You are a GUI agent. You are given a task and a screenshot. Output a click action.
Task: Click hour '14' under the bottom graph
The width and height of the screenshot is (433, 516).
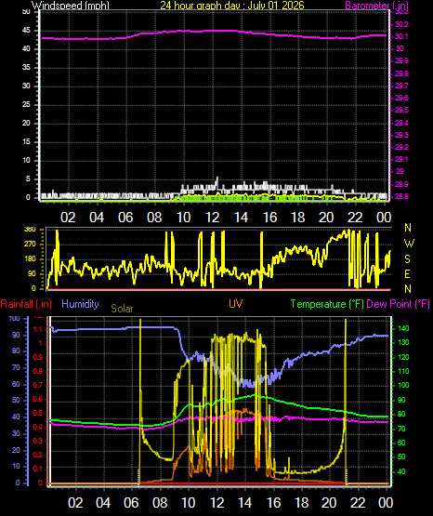point(245,502)
